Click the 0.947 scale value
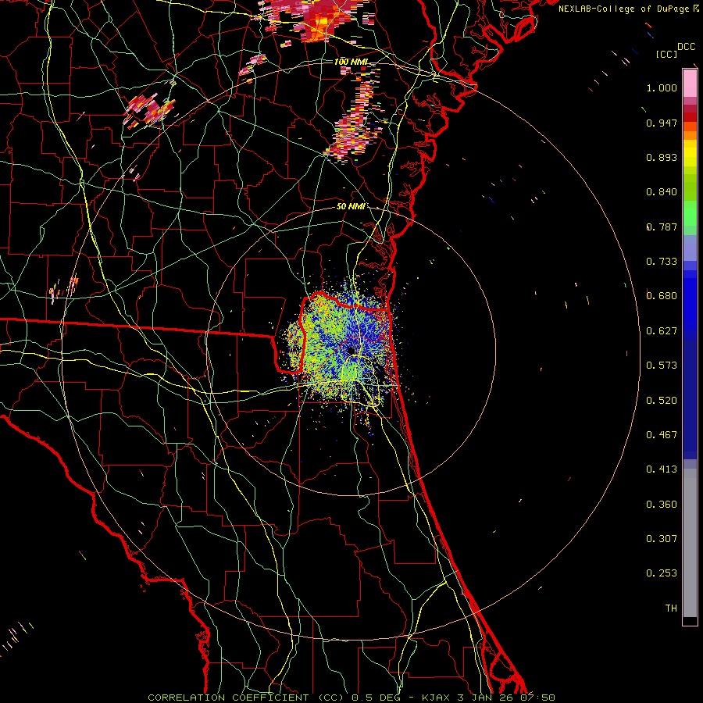This screenshot has width=703, height=703. (x=662, y=123)
